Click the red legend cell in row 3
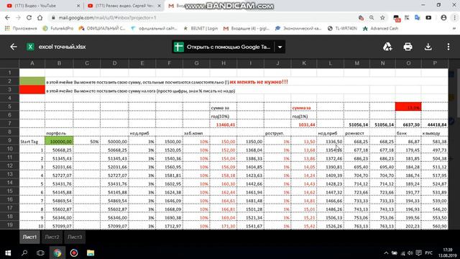This screenshot has width=460, height=259. coord(32,90)
